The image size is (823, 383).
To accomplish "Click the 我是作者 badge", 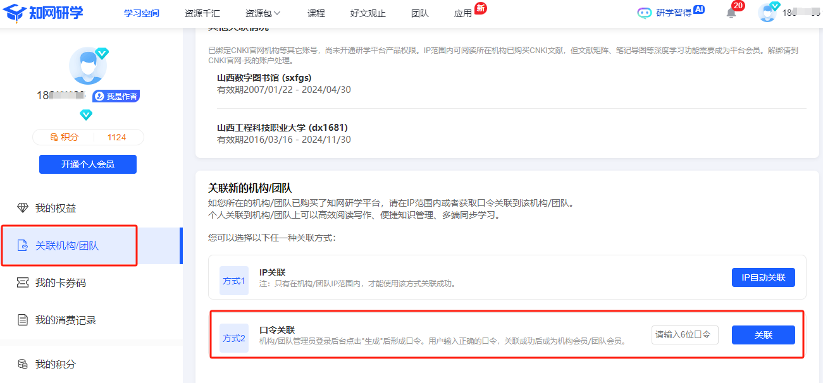I will (x=116, y=96).
